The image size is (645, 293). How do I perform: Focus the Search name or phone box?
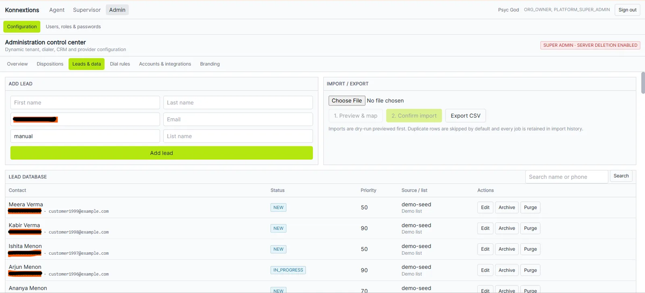(x=566, y=177)
